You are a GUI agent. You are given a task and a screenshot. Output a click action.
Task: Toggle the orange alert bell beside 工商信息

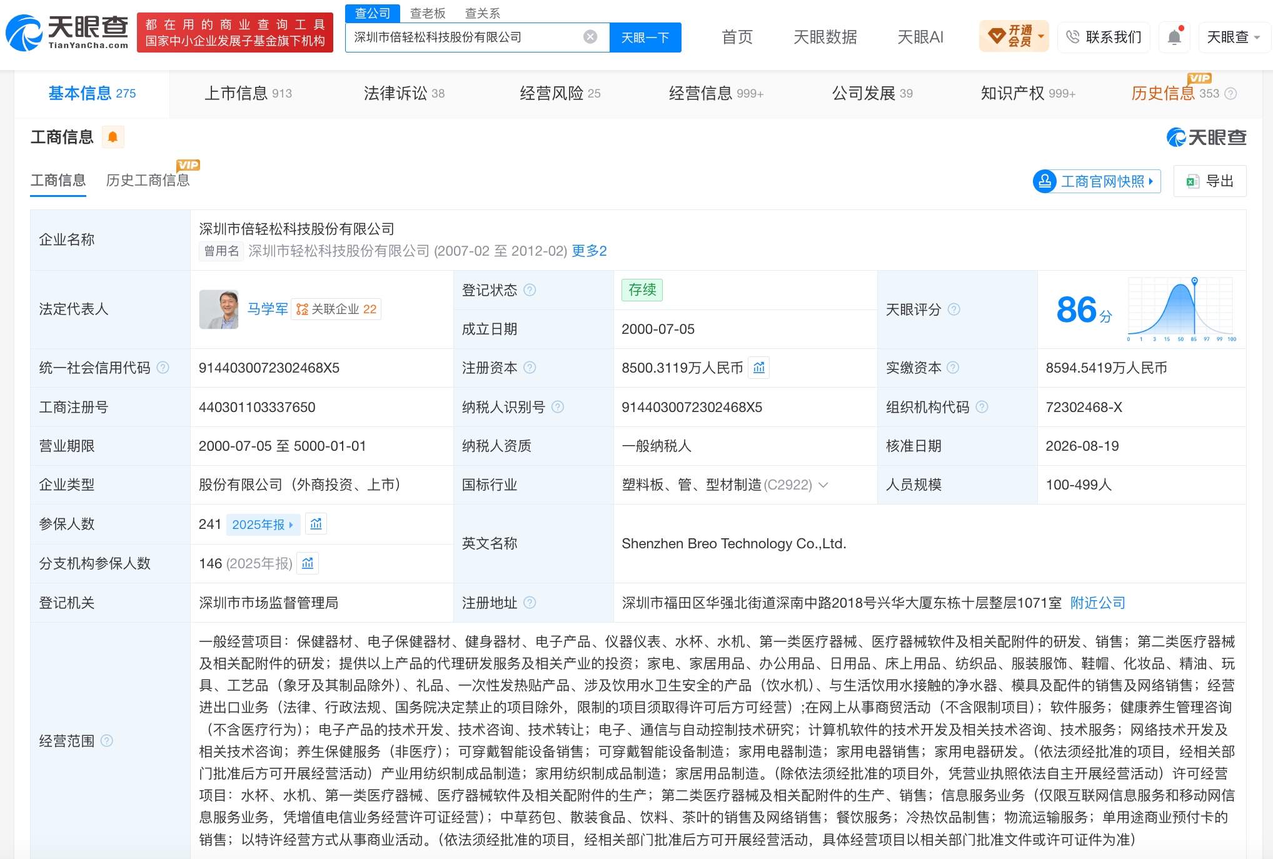coord(113,137)
